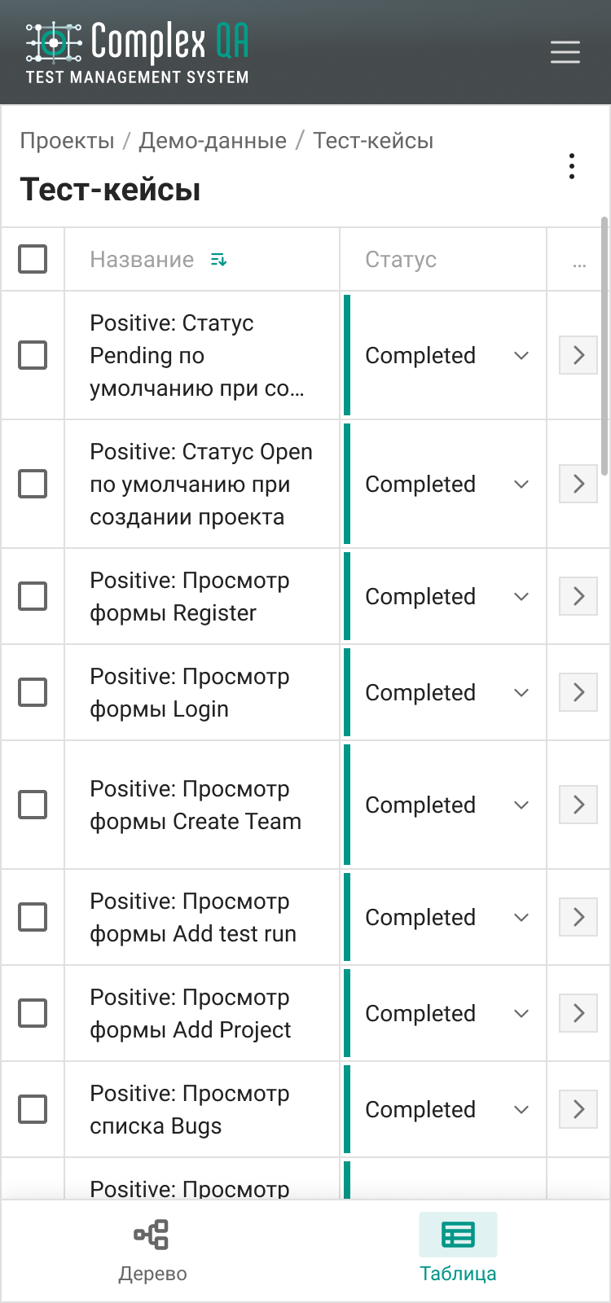Click the ellipsis column header
The width and height of the screenshot is (611, 1303).
point(579,261)
